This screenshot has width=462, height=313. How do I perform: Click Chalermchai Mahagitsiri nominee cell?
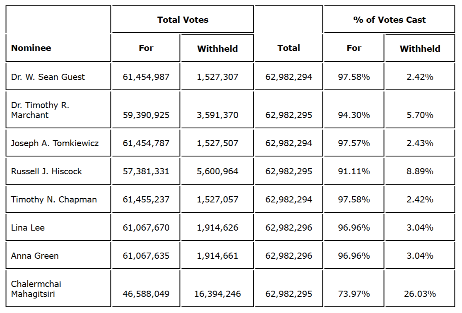click(x=58, y=289)
